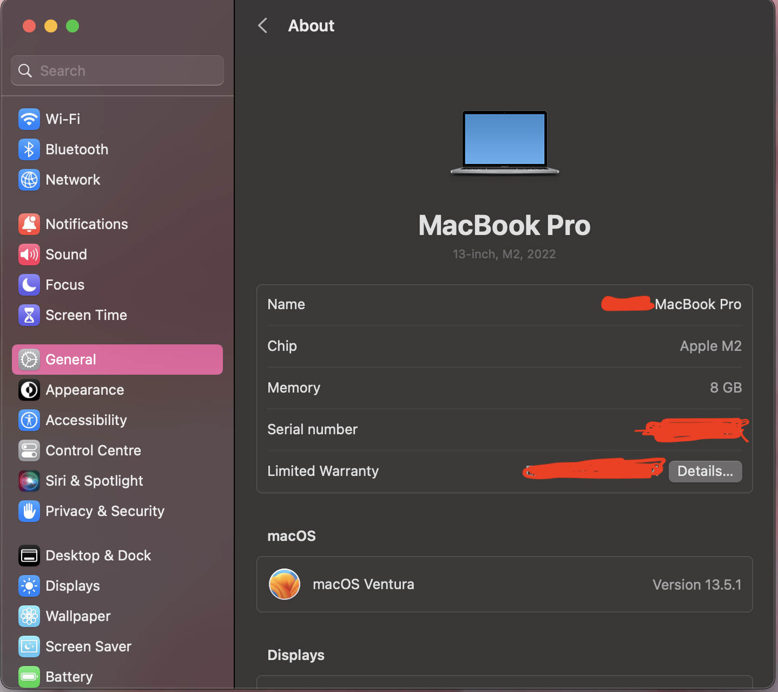The height and width of the screenshot is (692, 778).
Task: Select Network in the sidebar
Action: click(x=73, y=180)
